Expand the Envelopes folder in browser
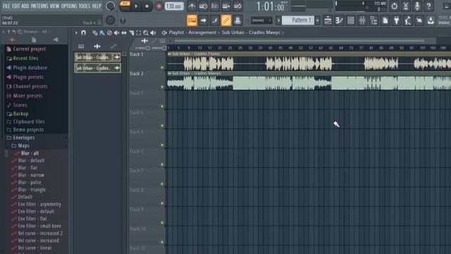 pos(23,138)
